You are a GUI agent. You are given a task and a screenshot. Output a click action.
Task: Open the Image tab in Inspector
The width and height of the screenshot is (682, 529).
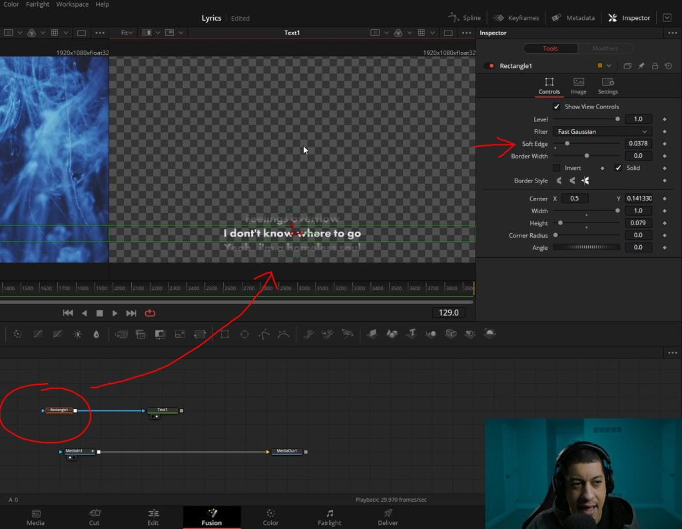pyautogui.click(x=579, y=86)
